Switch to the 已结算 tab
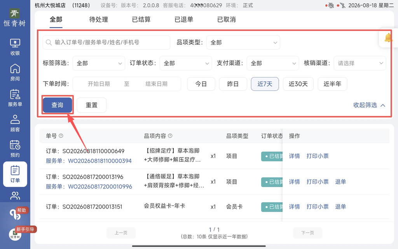The width and height of the screenshot is (398, 249). coord(141,19)
